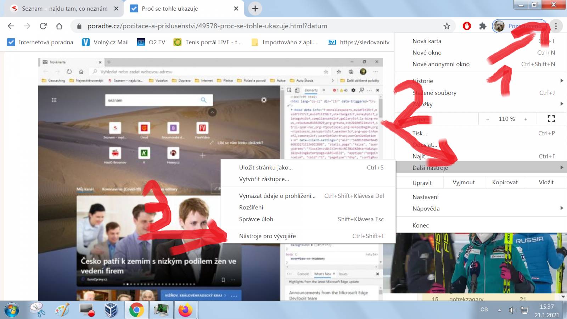Click the embedded screenshot image
This screenshot has height=319, width=567.
(210, 179)
